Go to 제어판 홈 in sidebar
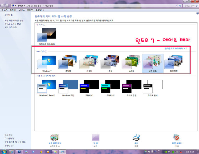199x154 pixels. pyautogui.click(x=8, y=15)
